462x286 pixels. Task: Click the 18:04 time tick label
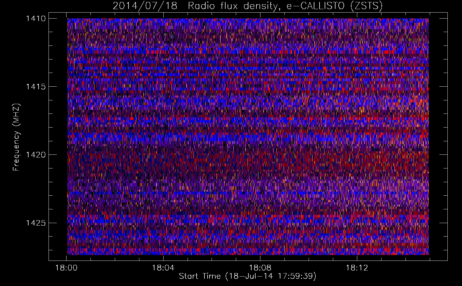click(x=163, y=268)
